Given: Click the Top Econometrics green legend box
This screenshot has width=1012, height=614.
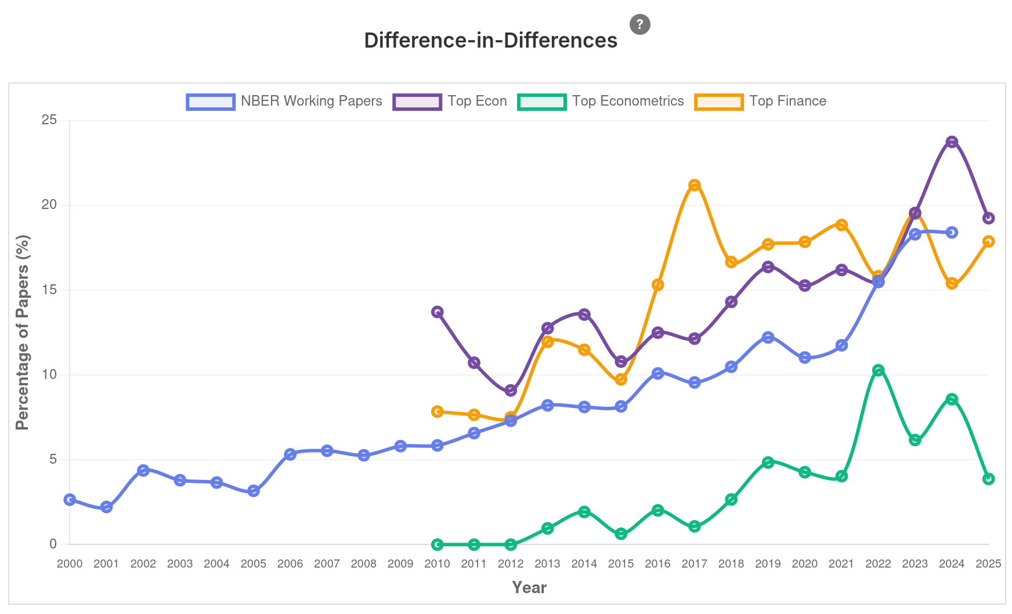Looking at the screenshot, I should coord(542,102).
